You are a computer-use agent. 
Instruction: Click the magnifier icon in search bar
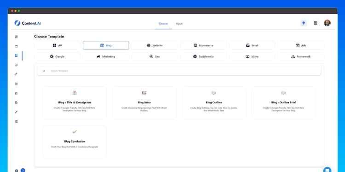(x=44, y=71)
